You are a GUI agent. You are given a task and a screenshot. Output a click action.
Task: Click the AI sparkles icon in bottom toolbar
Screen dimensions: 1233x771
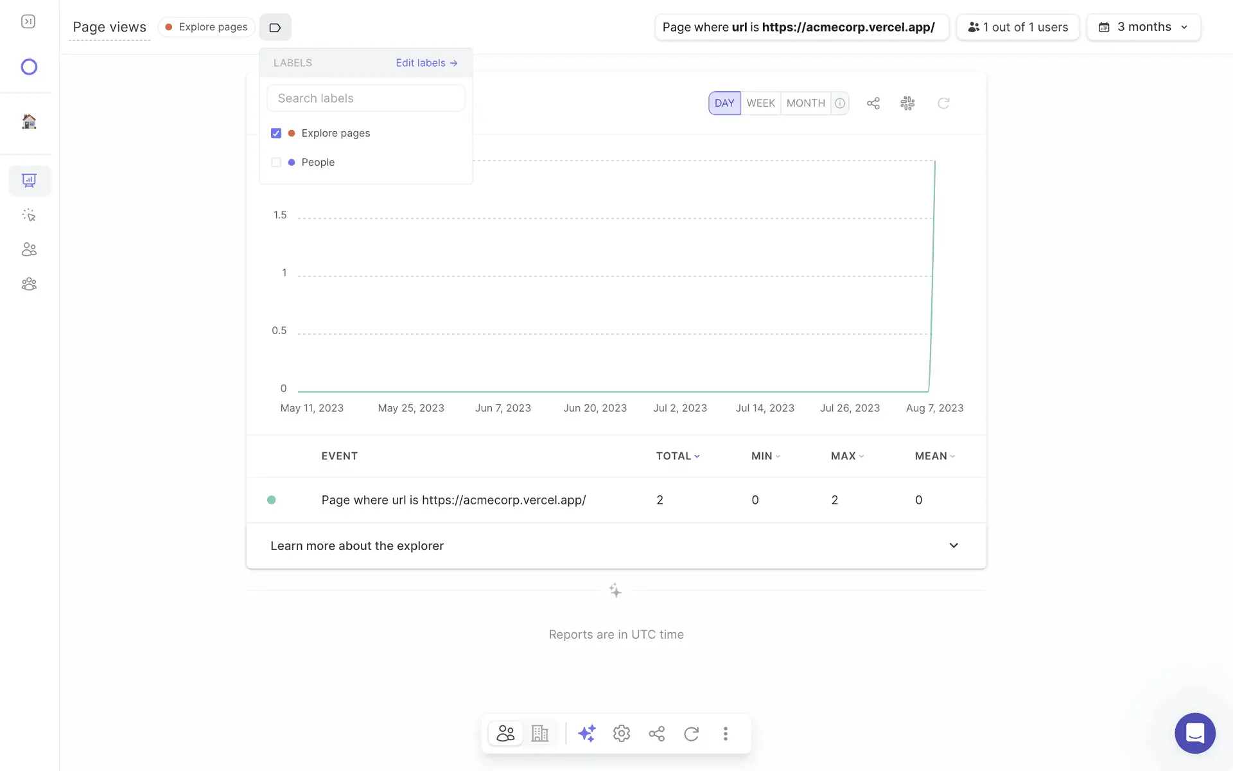pyautogui.click(x=586, y=733)
